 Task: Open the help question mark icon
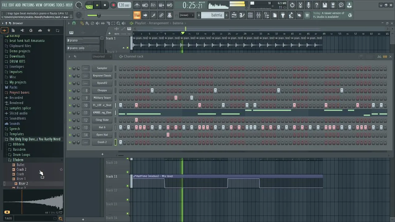[x=317, y=5]
